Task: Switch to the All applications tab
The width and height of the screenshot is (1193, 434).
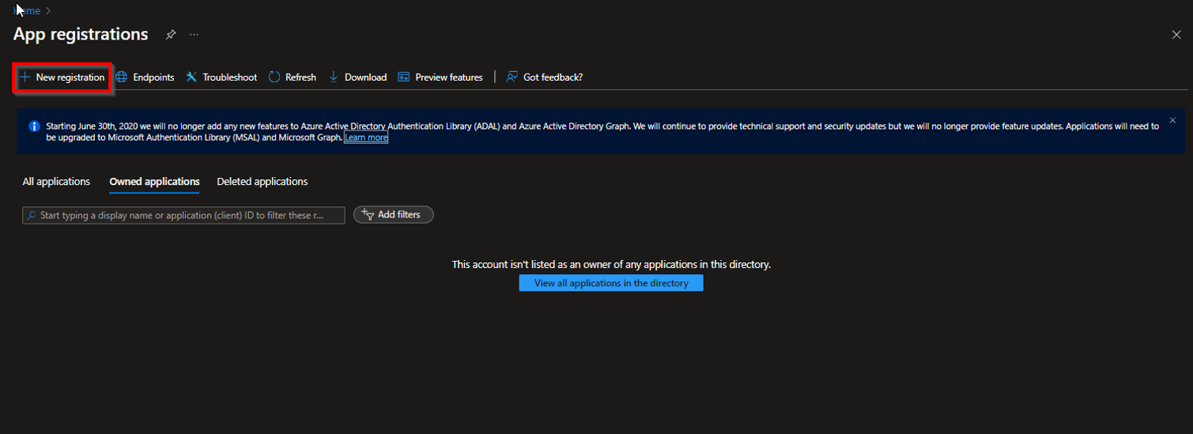Action: (x=56, y=182)
